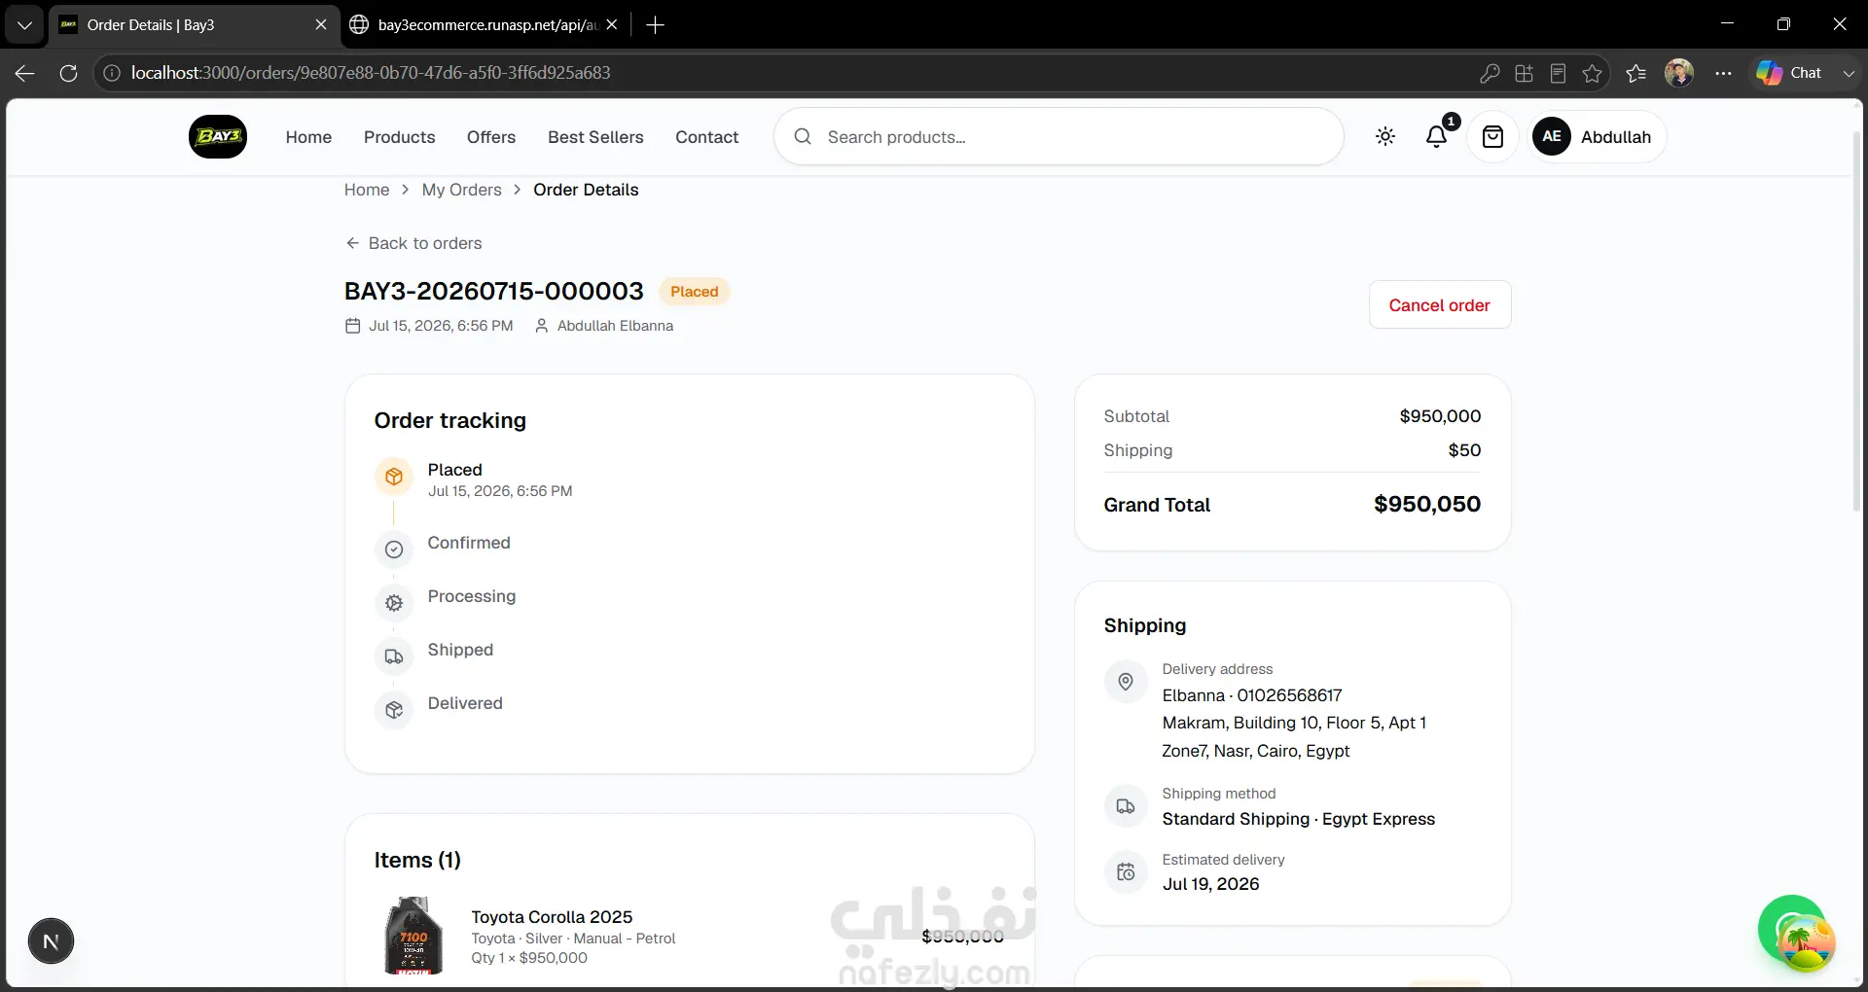The image size is (1868, 992).
Task: Switch to the bay3ecommerce.runasp.net tab
Action: click(486, 24)
